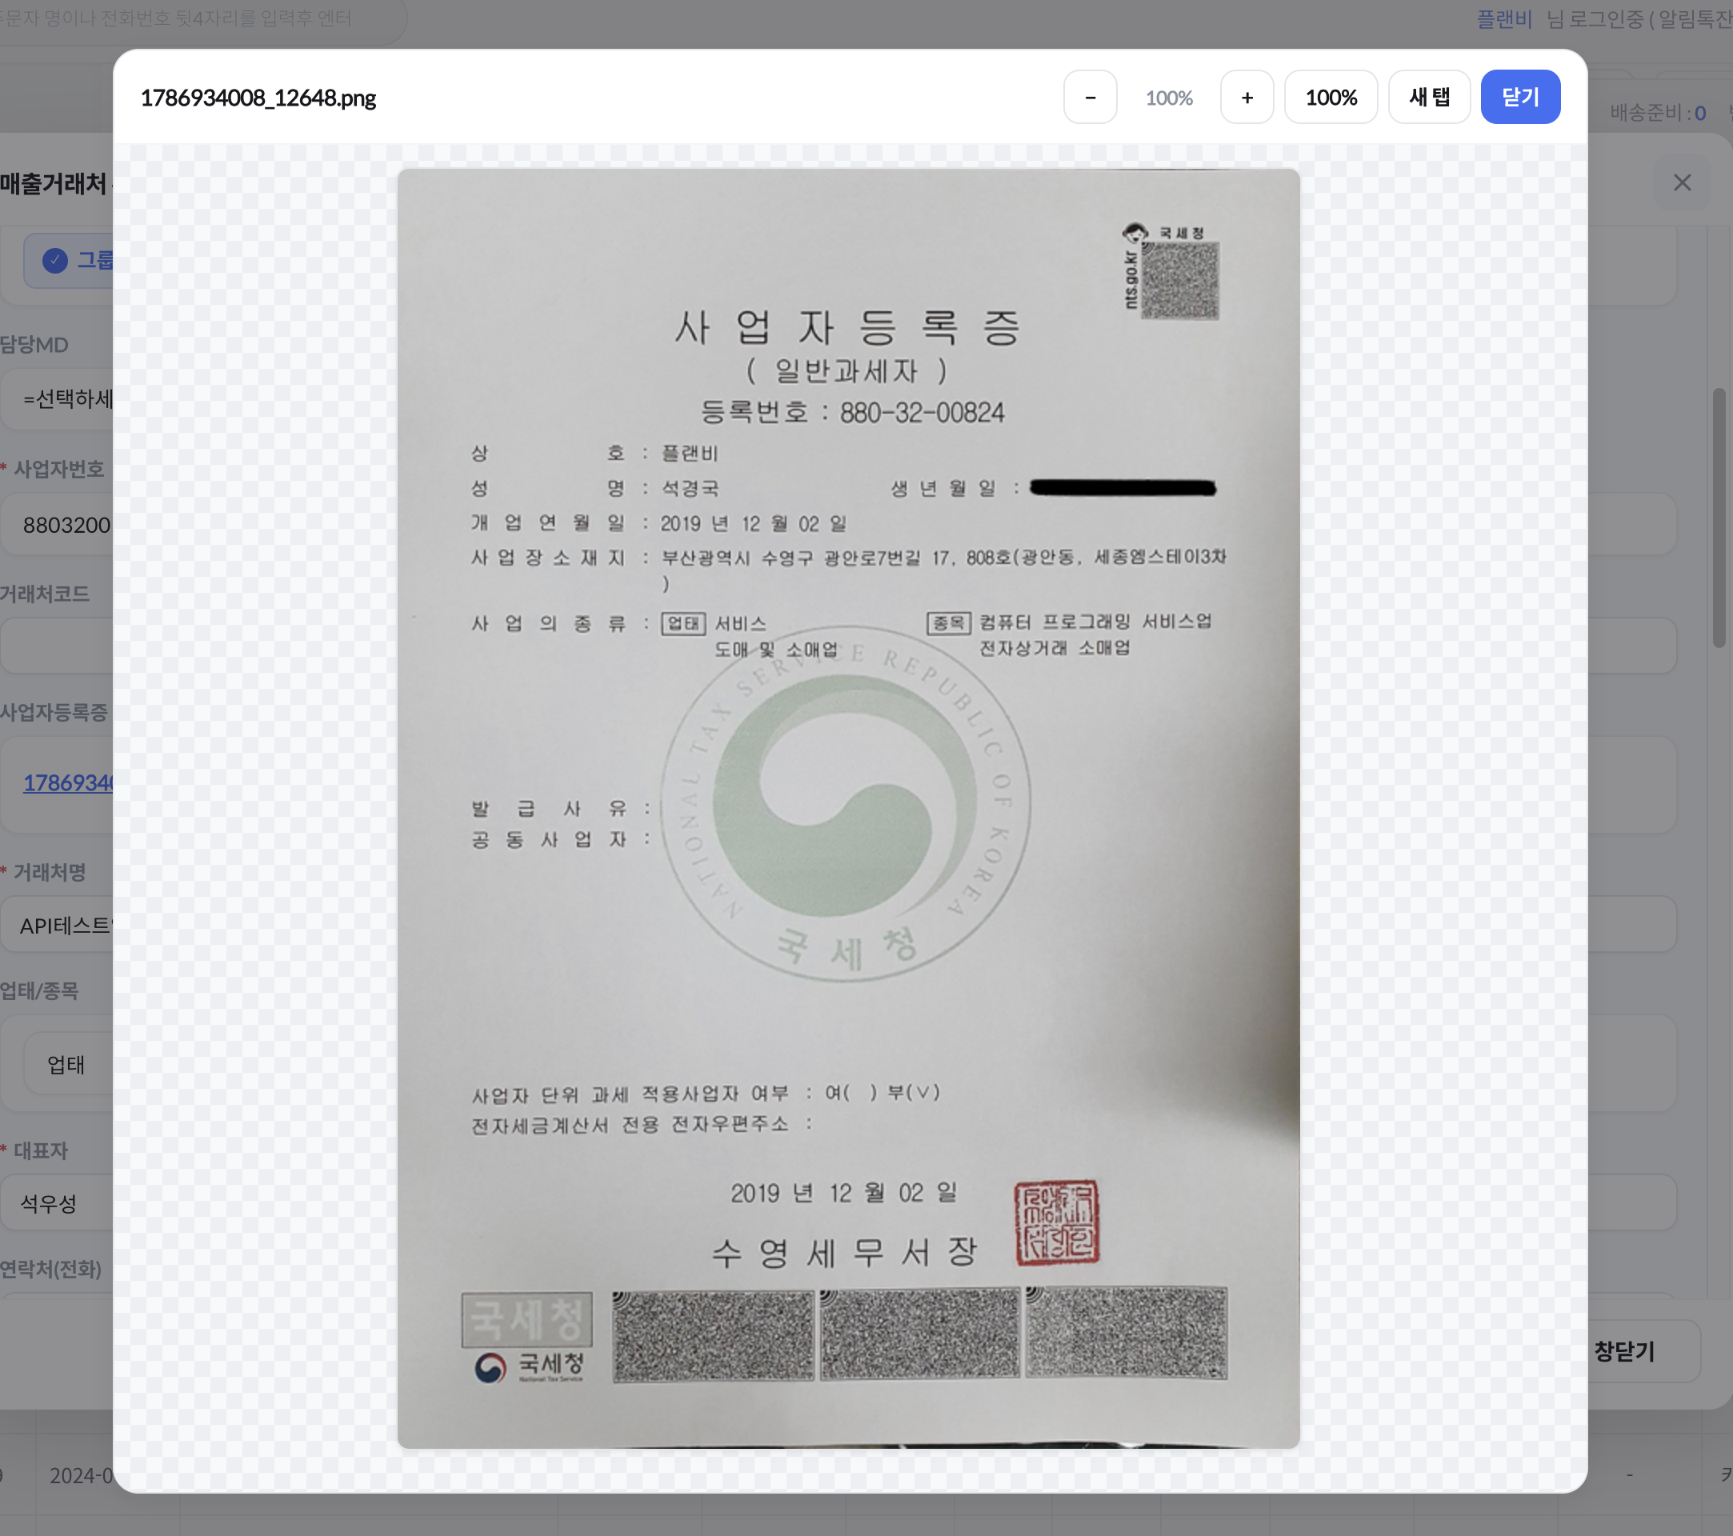This screenshot has width=1733, height=1536.
Task: Click the 업태 input field
Action: [68, 1064]
